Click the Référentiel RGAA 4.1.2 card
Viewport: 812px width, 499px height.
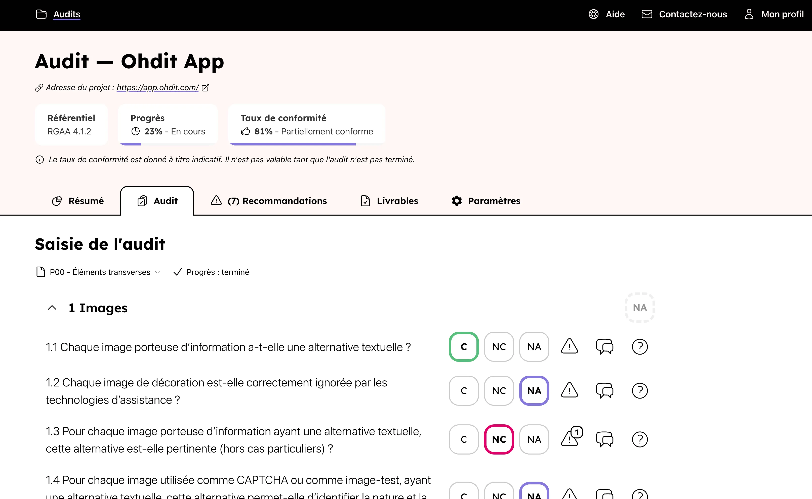[71, 124]
